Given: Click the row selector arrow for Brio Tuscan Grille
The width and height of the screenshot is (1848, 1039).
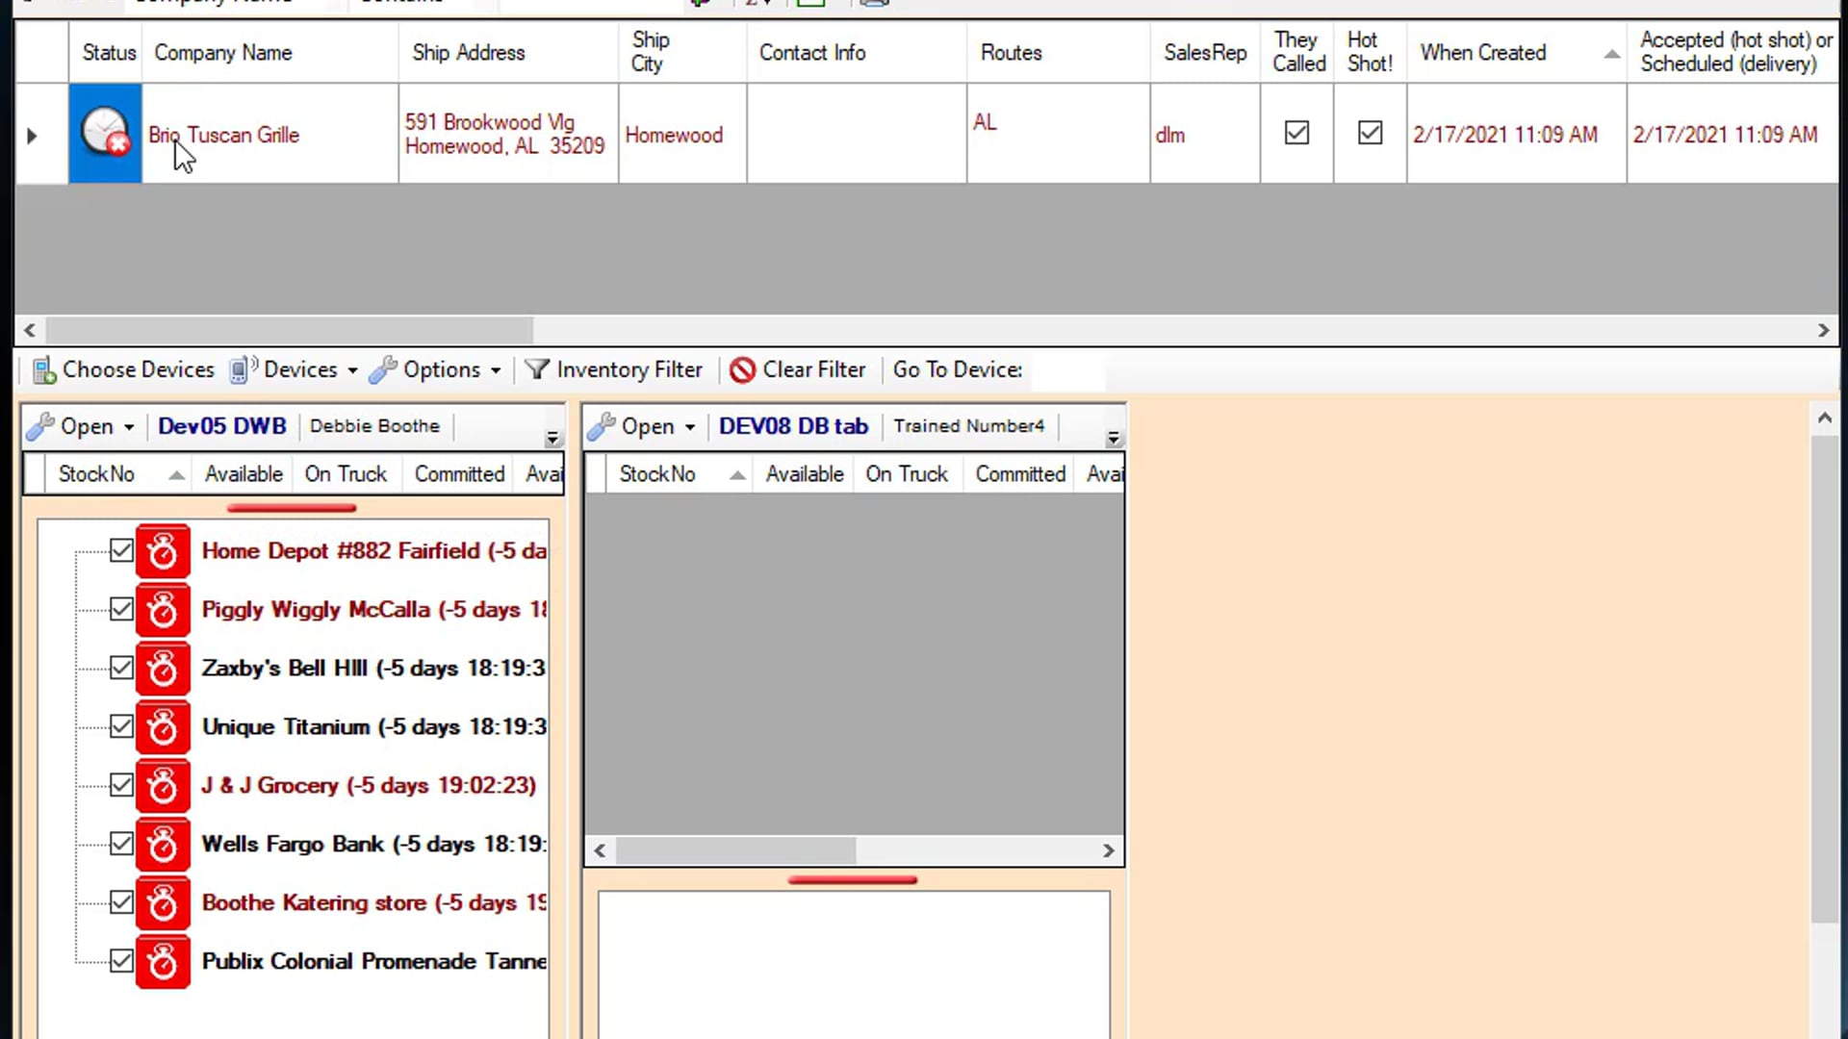Looking at the screenshot, I should tap(32, 136).
